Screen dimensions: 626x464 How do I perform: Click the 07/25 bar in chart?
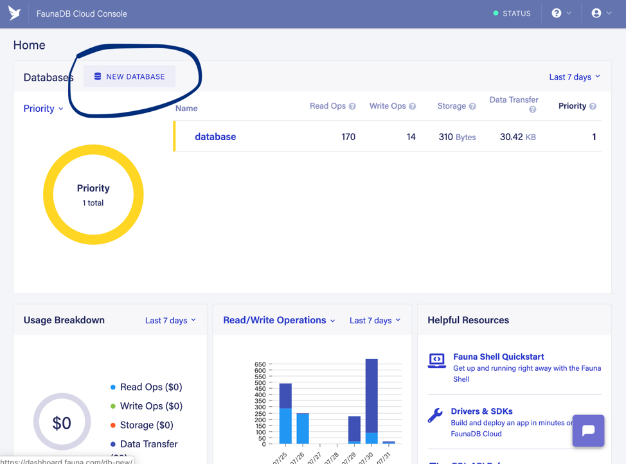click(x=285, y=414)
